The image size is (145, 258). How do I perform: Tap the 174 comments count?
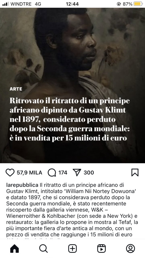pyautogui.click(x=63, y=173)
